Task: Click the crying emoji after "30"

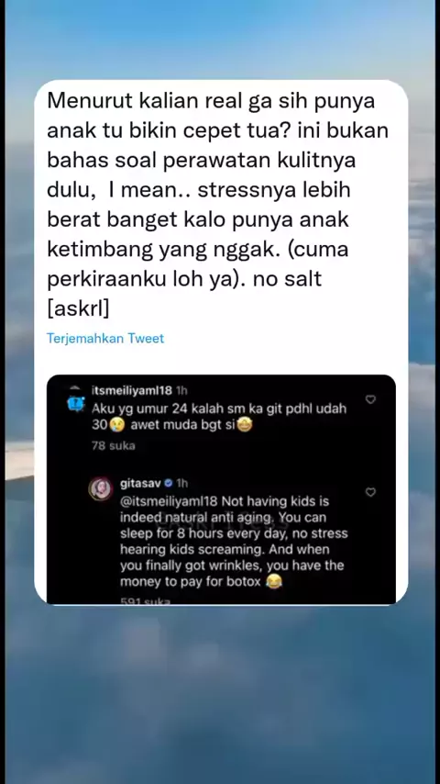Action: (118, 425)
